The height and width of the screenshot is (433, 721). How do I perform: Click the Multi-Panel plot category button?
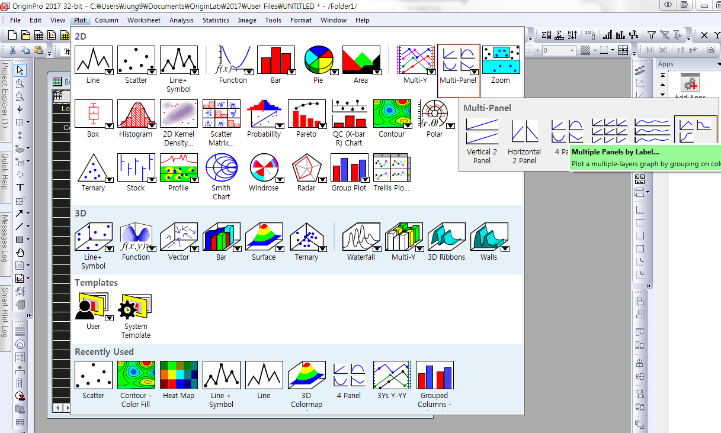pyautogui.click(x=459, y=71)
